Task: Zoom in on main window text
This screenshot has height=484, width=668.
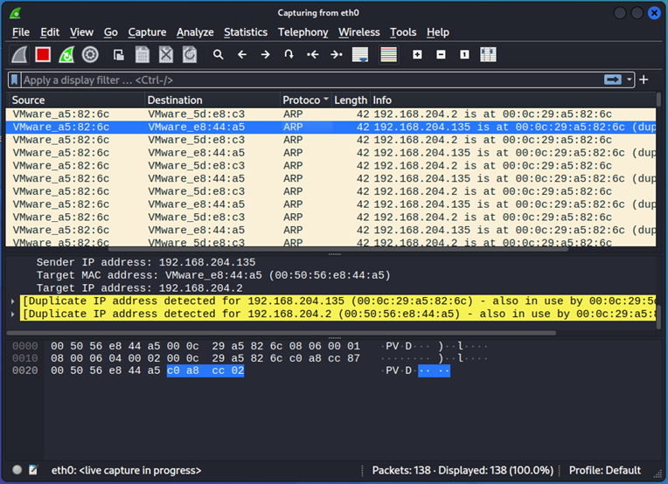Action: coord(417,55)
